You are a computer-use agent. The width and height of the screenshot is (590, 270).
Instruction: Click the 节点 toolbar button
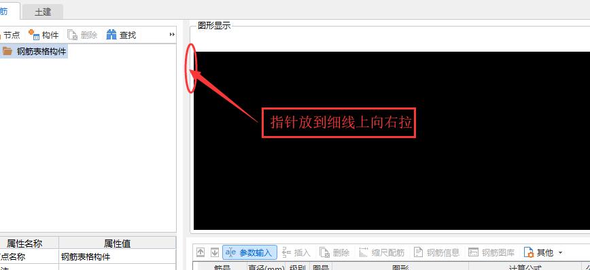(x=10, y=35)
